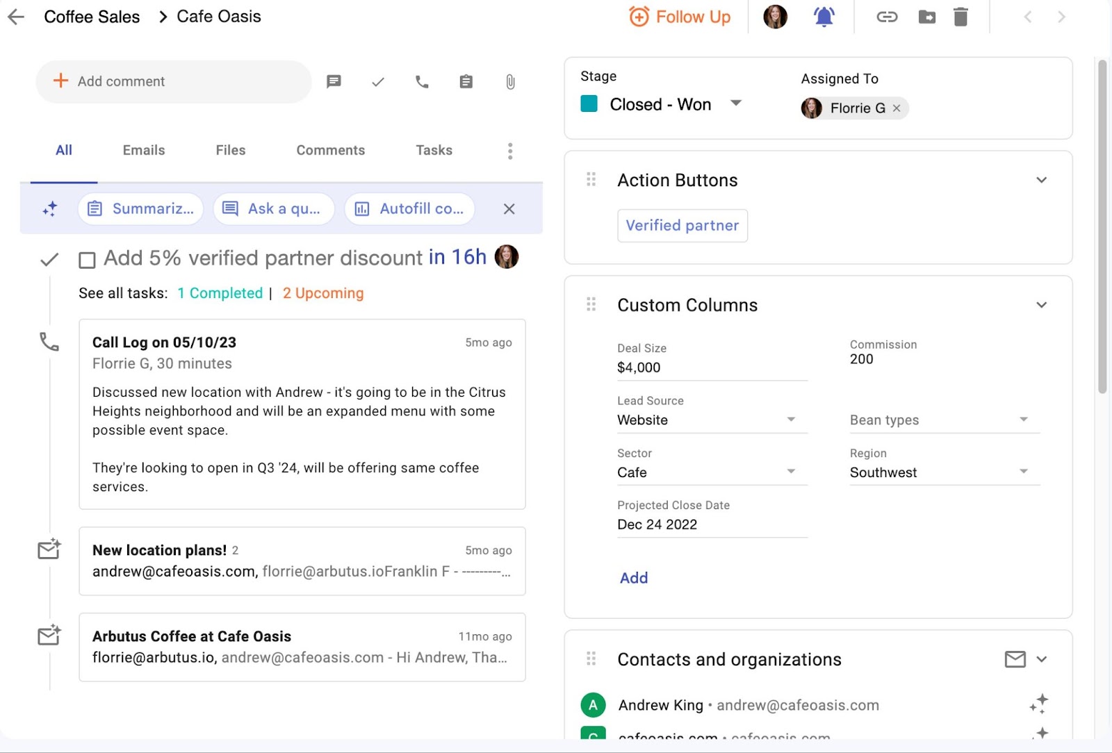This screenshot has width=1112, height=753.
Task: Open the New location plans! email
Action: coord(302,561)
